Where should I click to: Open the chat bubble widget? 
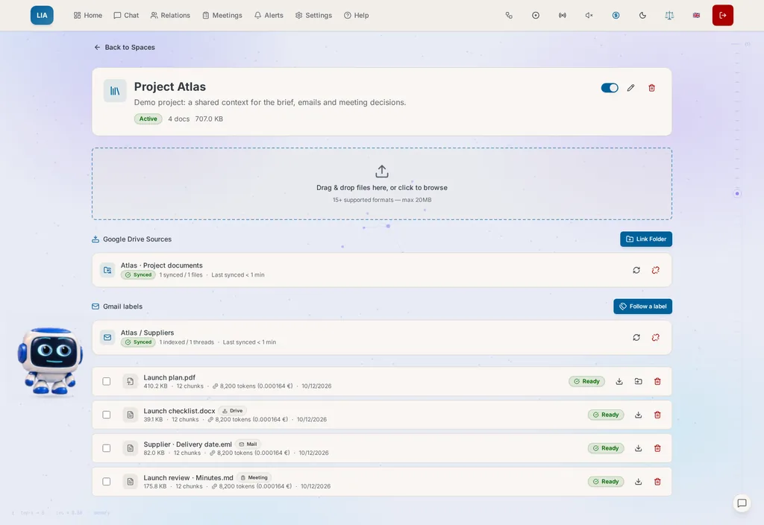(x=742, y=503)
